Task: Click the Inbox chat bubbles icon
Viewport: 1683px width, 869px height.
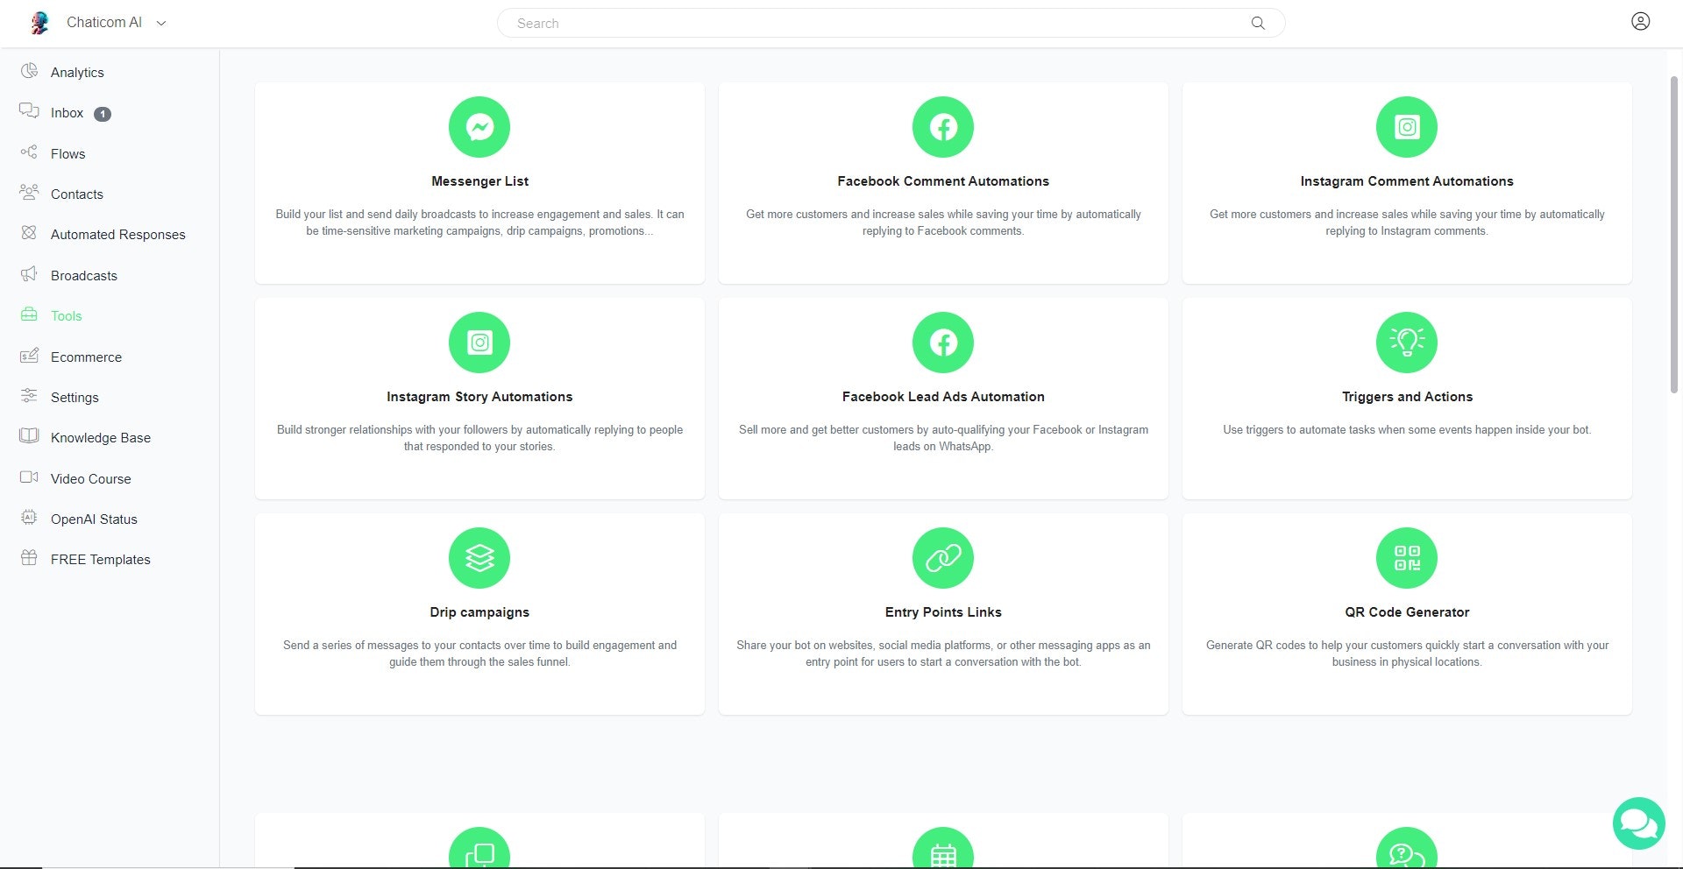Action: pyautogui.click(x=29, y=111)
